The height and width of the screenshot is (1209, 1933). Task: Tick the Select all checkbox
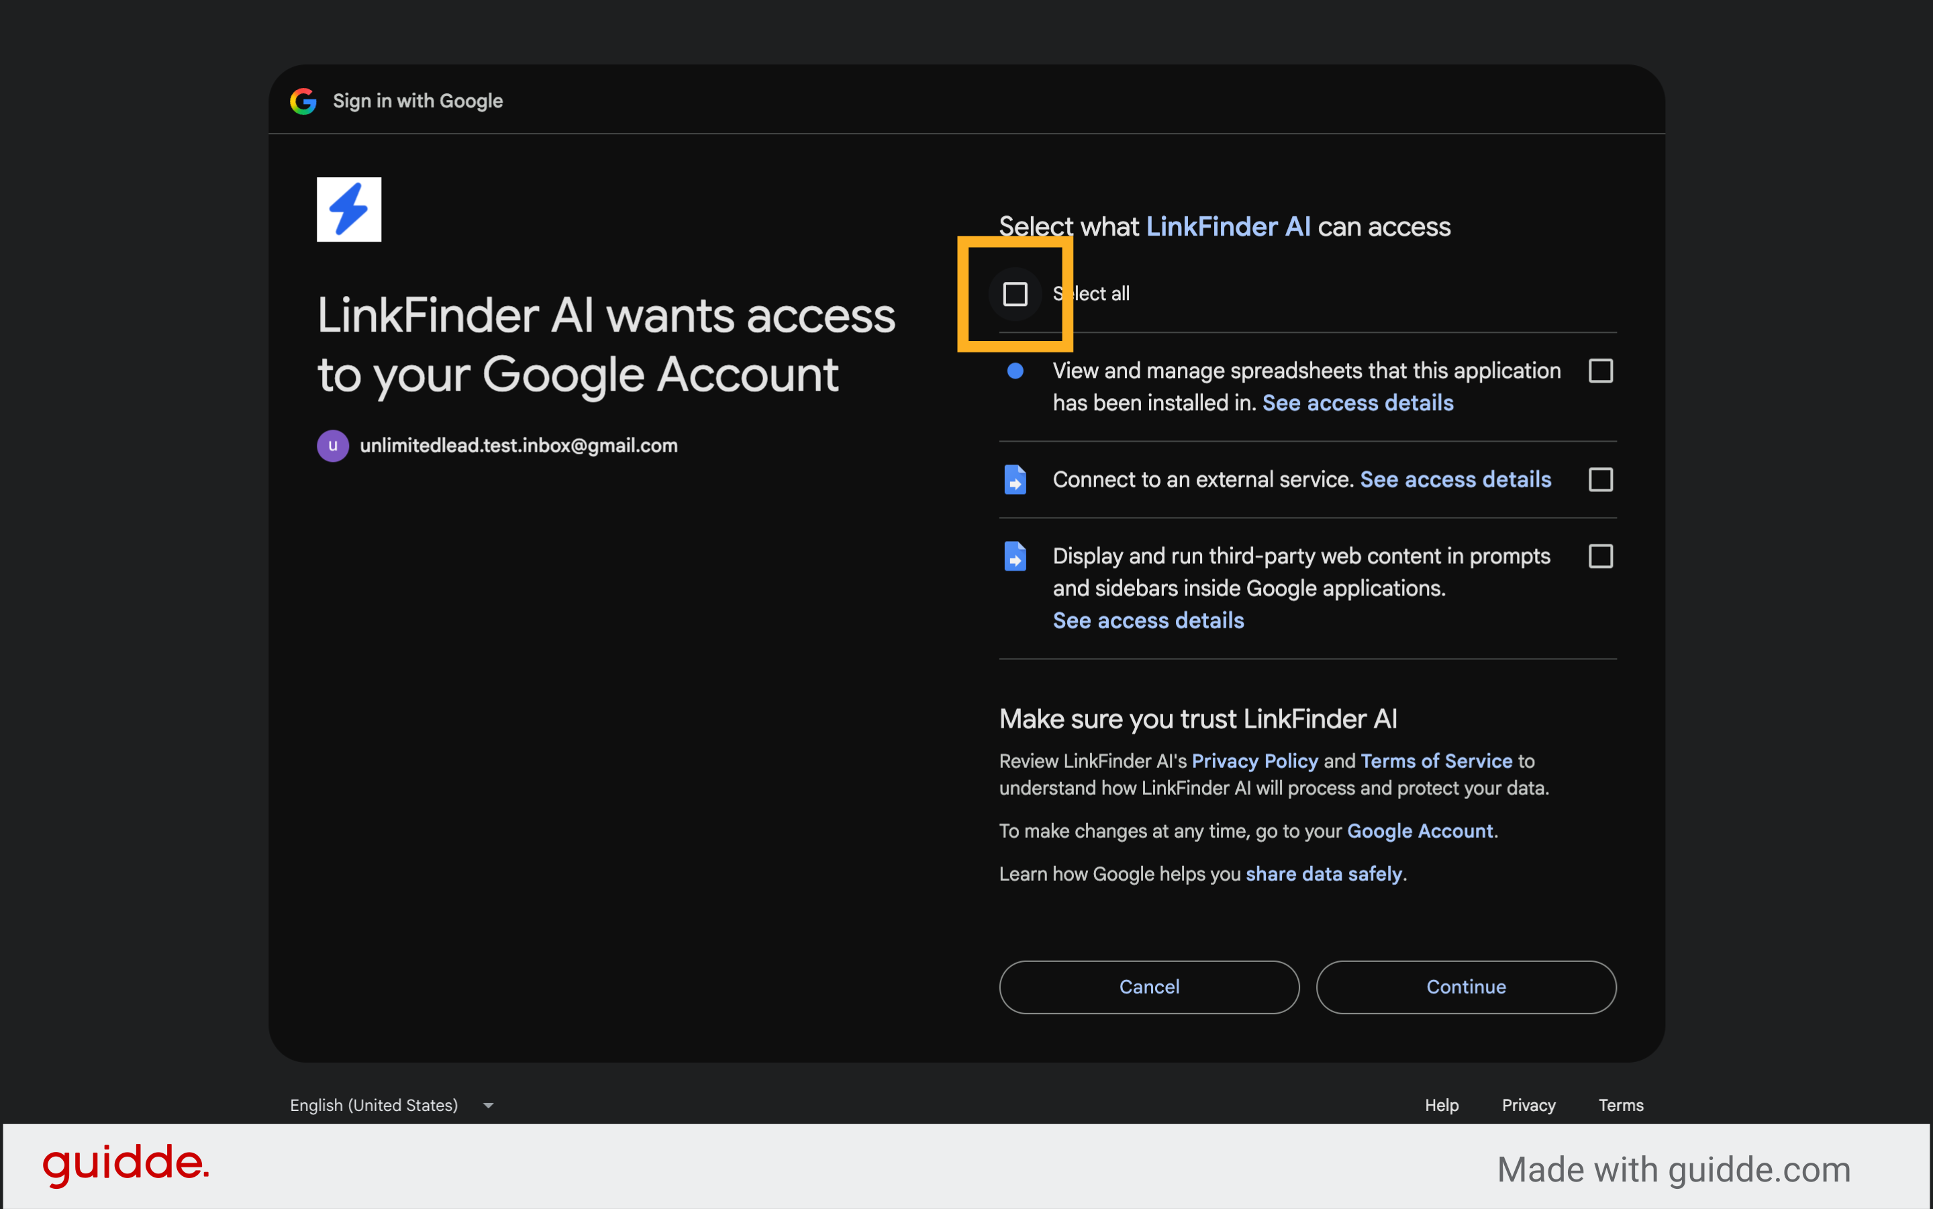click(1014, 293)
